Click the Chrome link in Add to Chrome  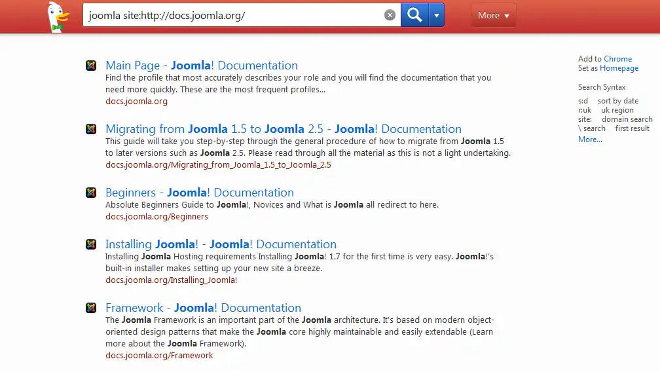tap(618, 59)
